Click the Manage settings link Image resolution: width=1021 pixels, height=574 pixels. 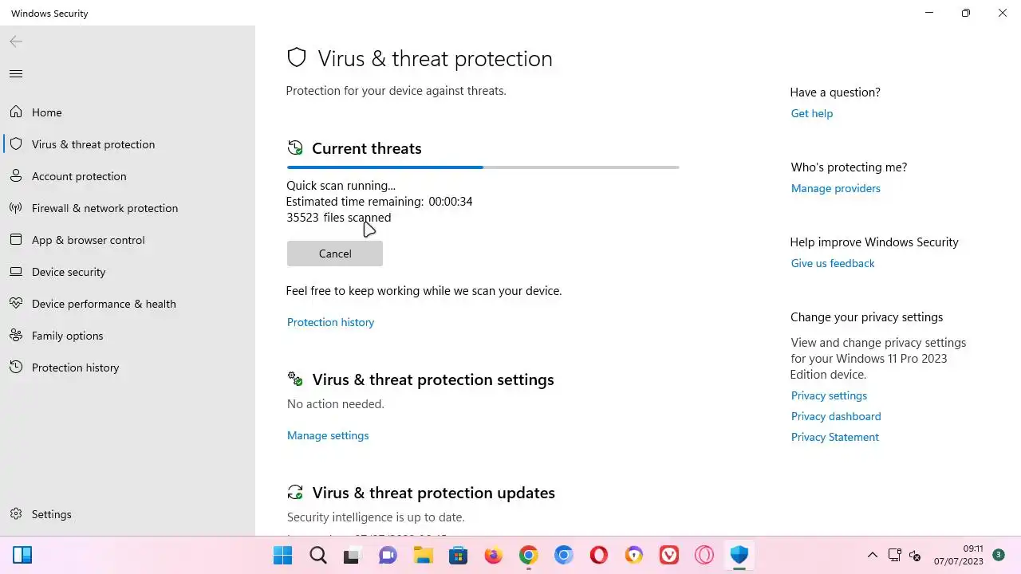tap(328, 435)
